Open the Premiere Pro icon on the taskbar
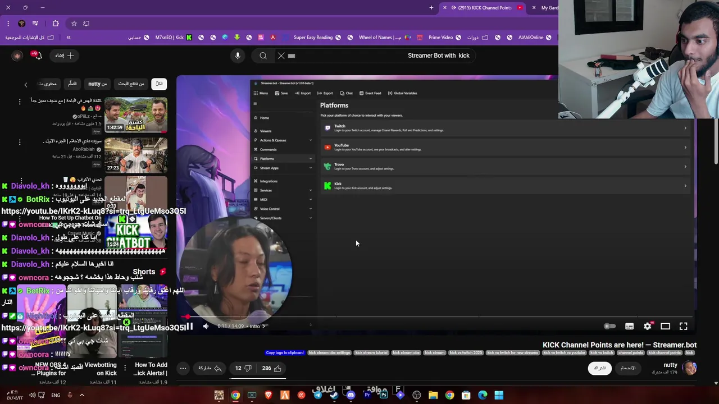The width and height of the screenshot is (719, 404). tap(367, 395)
